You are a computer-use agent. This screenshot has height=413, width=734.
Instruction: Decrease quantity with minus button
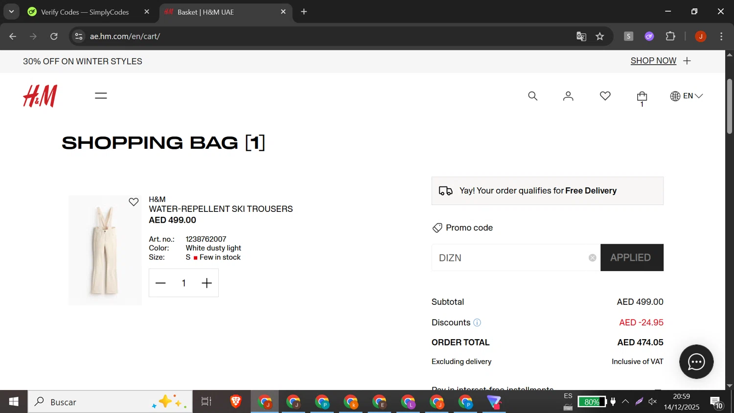tap(161, 283)
